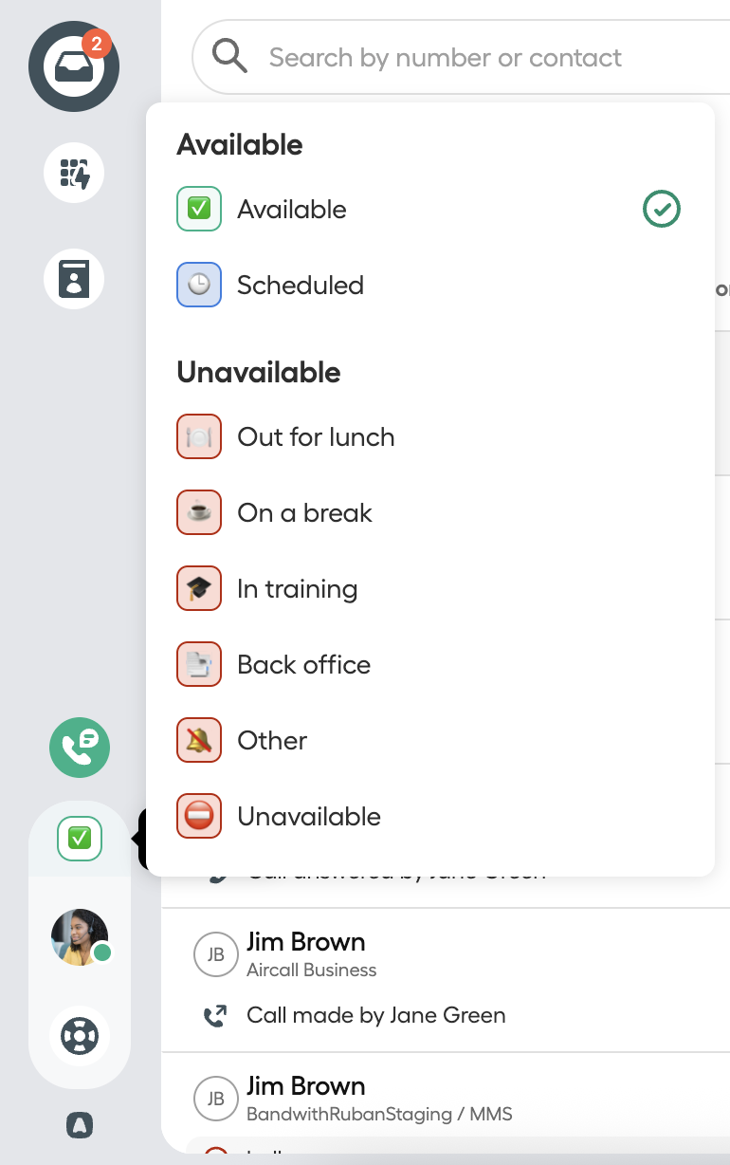Image resolution: width=730 pixels, height=1165 pixels.
Task: Mark yourself as Unavailable
Action: point(429,816)
